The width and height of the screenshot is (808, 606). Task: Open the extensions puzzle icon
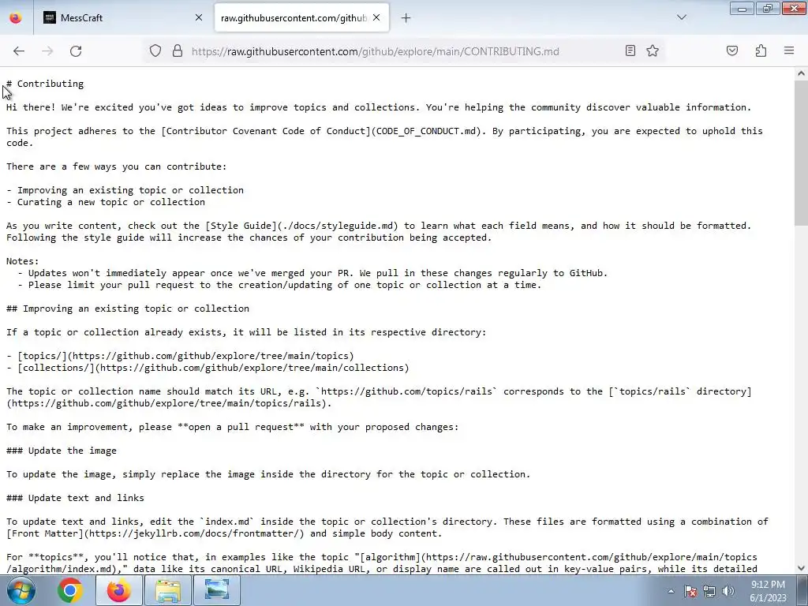click(761, 50)
